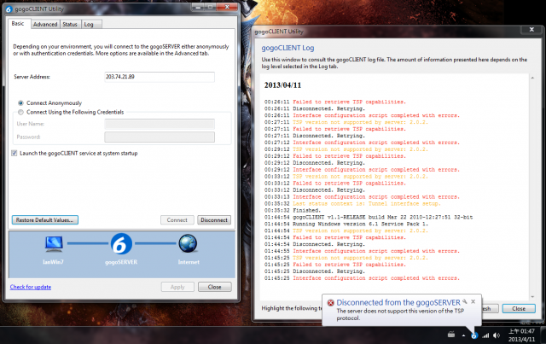Viewport: 546px width, 344px height.
Task: Click the log line '00:35:32 Finished.'
Action: (x=292, y=211)
